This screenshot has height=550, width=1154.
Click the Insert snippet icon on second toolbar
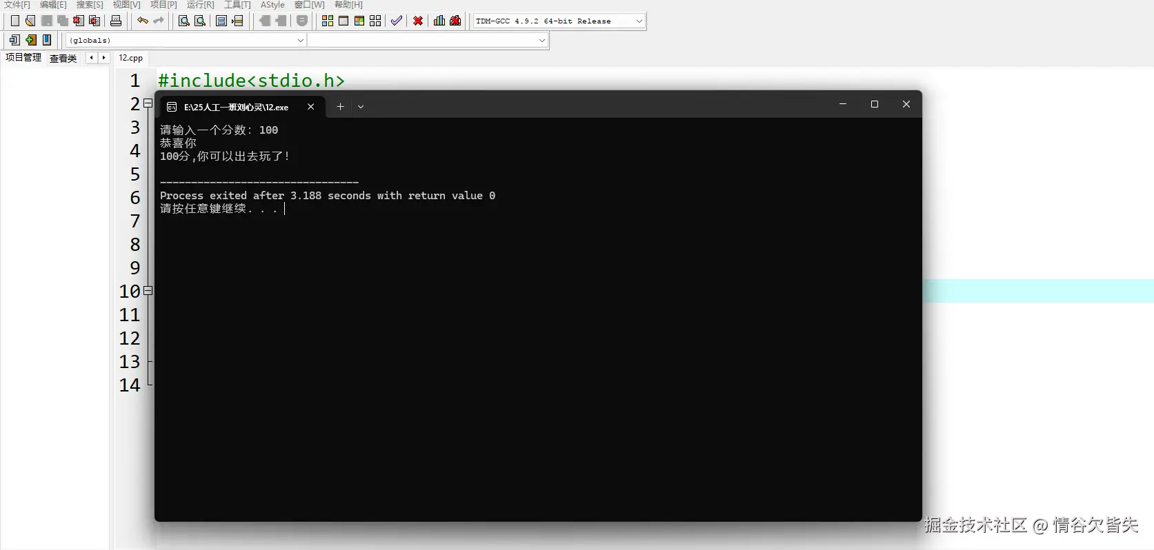click(14, 40)
